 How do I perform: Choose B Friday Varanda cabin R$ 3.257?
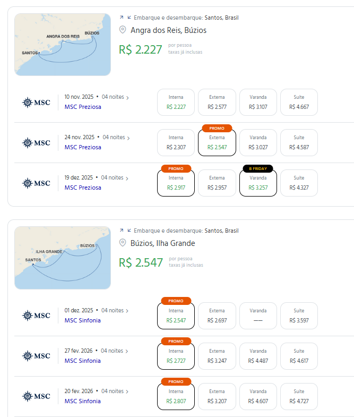pos(258,183)
